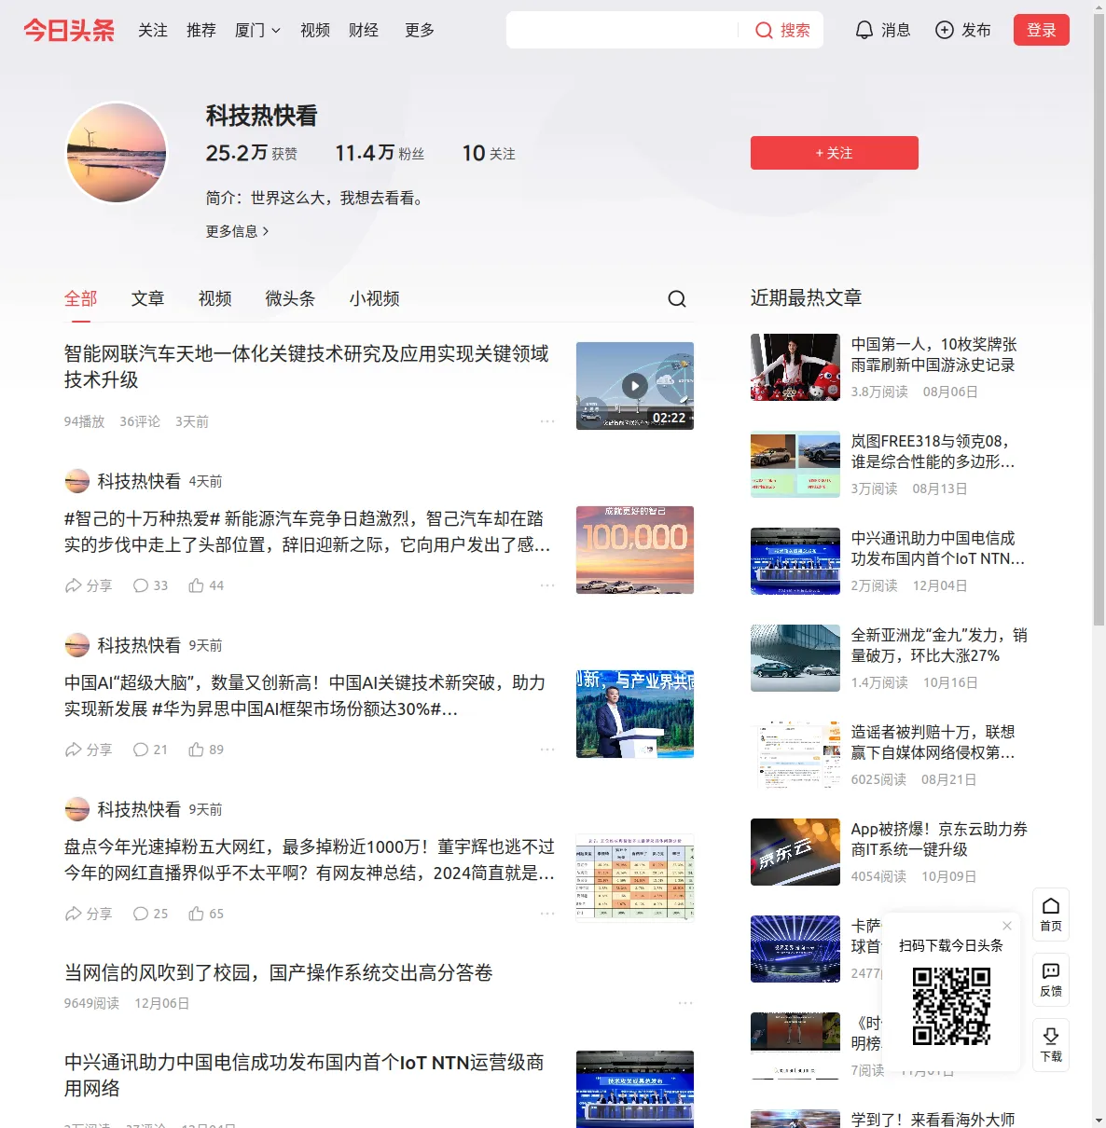Switch to the 微头条 tab
This screenshot has height=1128, width=1106.
(290, 298)
